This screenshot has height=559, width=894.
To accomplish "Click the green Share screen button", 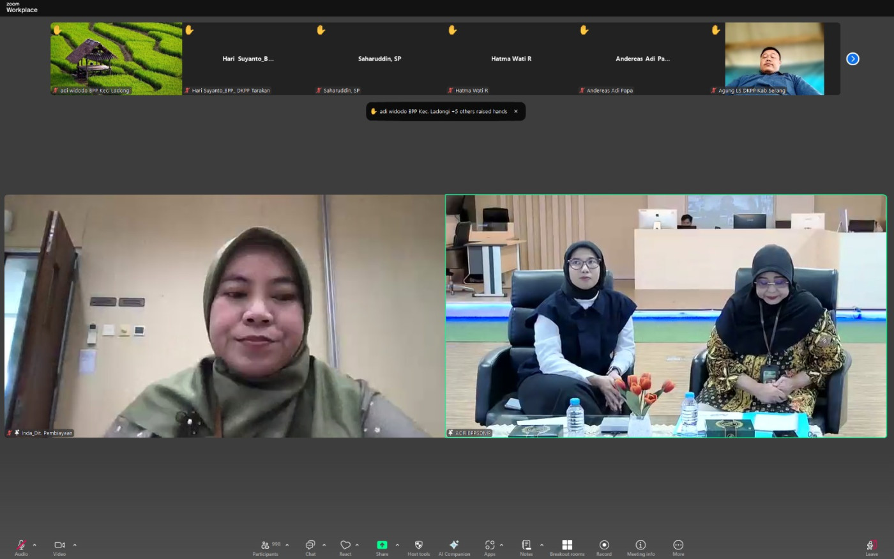I will coord(382,546).
